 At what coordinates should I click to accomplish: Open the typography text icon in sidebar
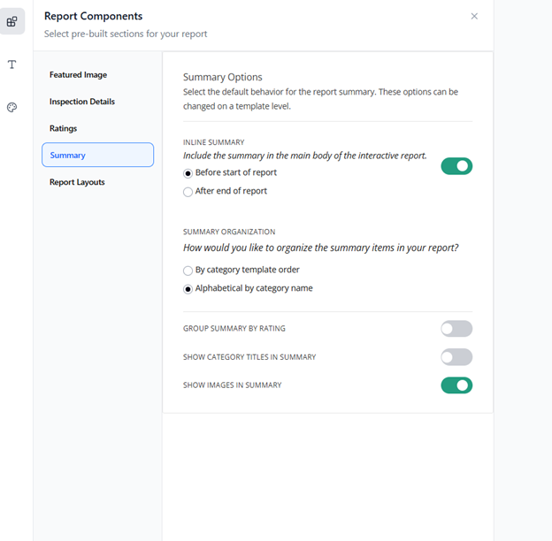pos(12,65)
